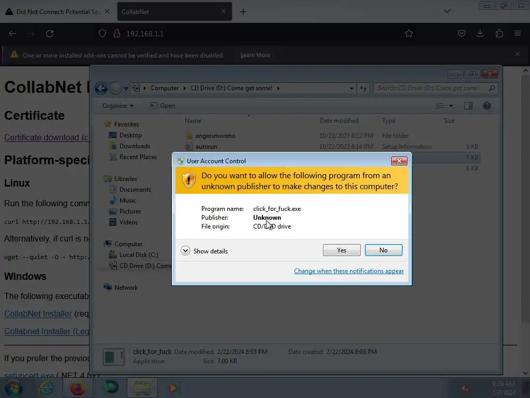Click the Explorer Back arrow button
Screen dimensions: 530x398
pyautogui.click(x=101, y=88)
